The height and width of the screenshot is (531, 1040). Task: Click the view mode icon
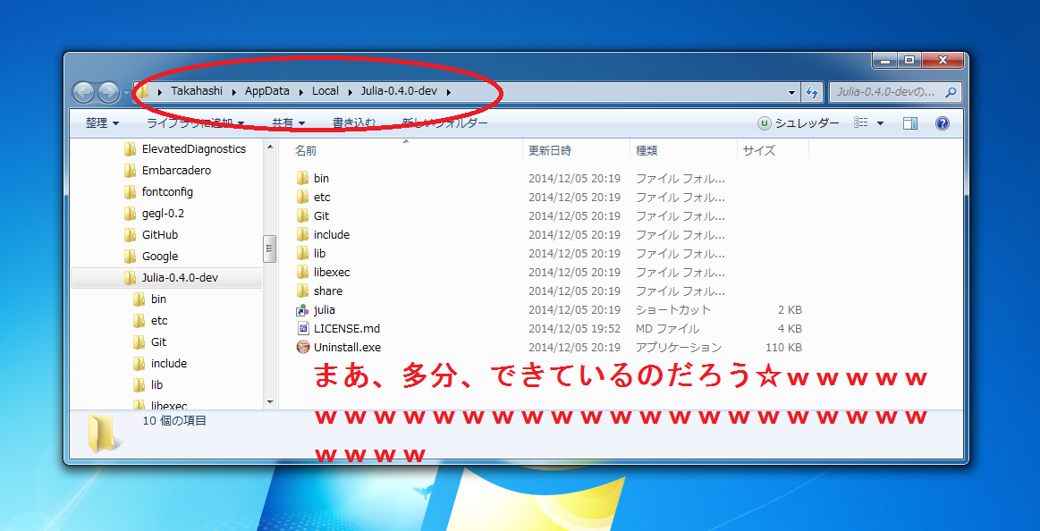[861, 123]
